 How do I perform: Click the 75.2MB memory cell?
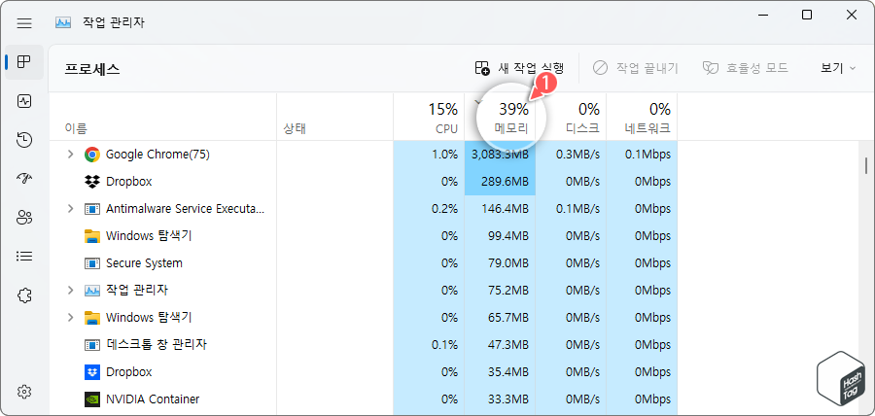tap(500, 291)
